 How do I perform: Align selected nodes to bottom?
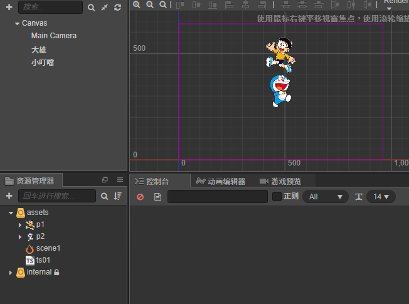coord(213,4)
